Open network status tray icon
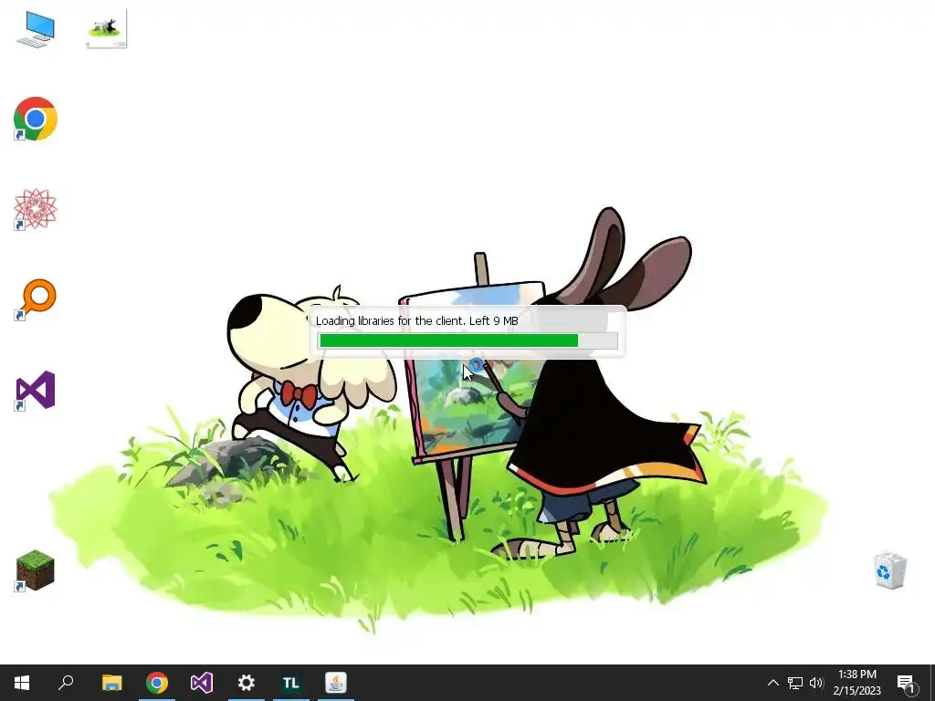935x701 pixels. 795,683
